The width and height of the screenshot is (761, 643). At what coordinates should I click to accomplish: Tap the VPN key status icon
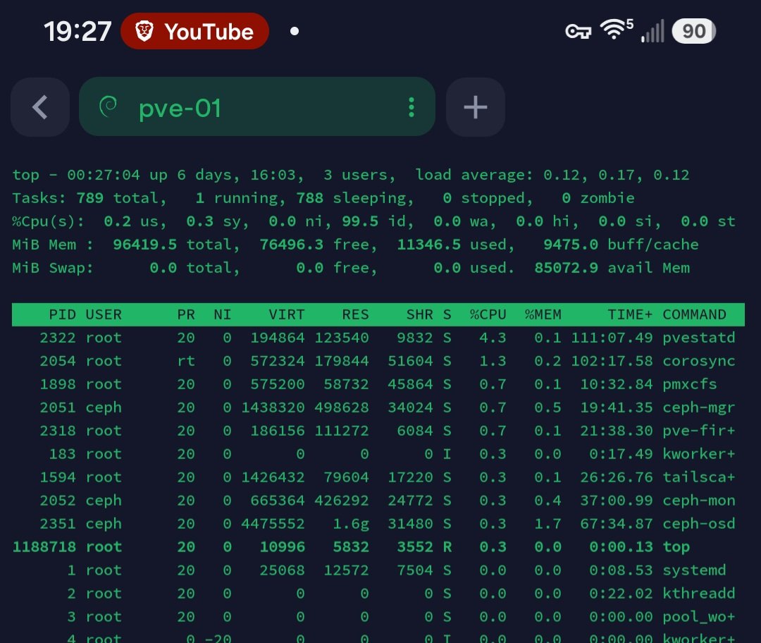578,32
